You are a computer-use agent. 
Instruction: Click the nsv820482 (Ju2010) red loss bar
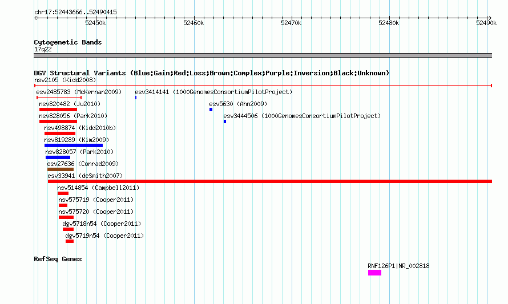58,110
